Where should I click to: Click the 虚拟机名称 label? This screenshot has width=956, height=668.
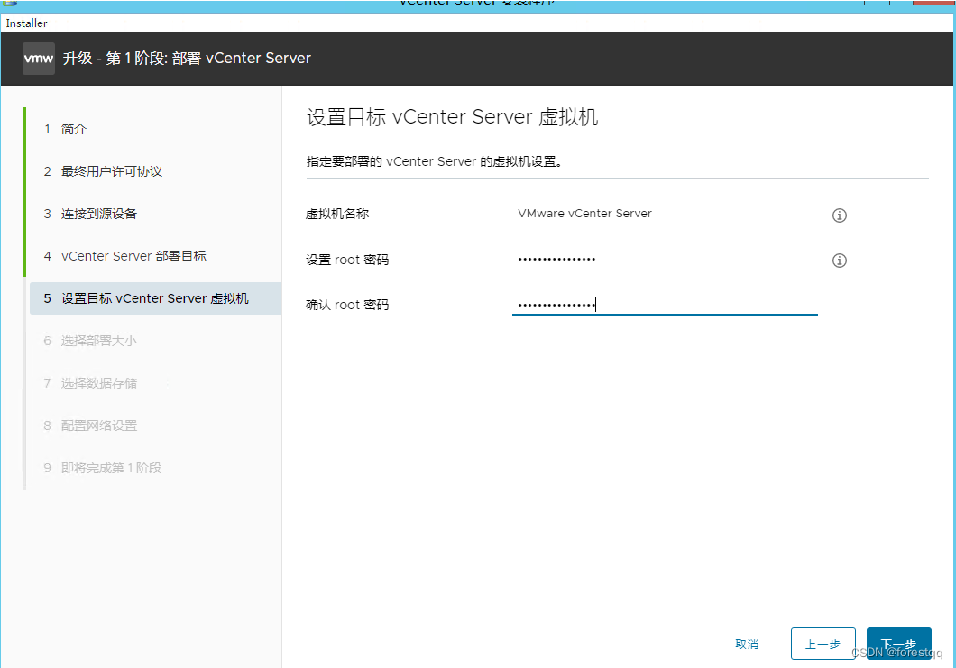tap(337, 214)
